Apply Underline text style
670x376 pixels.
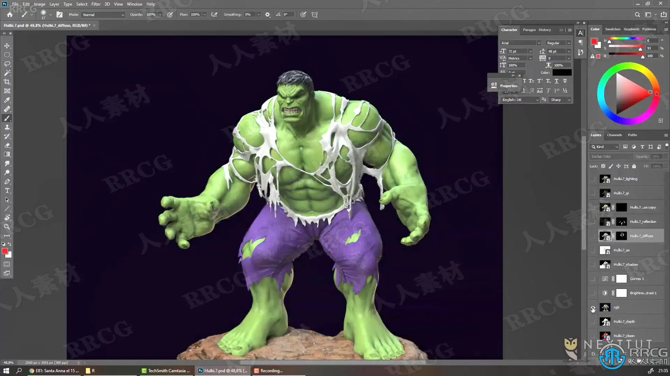click(x=557, y=81)
